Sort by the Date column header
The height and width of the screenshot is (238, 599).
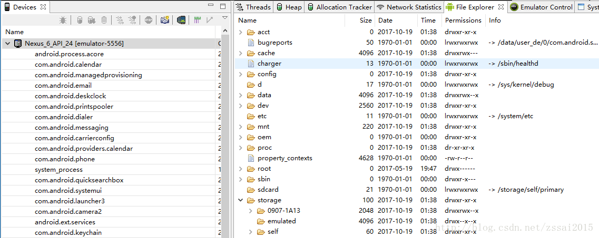pyautogui.click(x=396, y=20)
